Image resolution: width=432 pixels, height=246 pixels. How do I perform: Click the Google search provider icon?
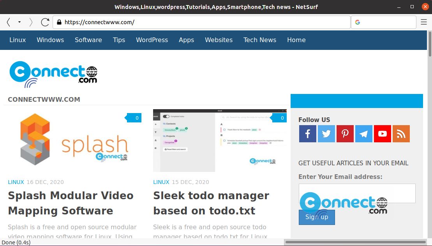tap(357, 22)
